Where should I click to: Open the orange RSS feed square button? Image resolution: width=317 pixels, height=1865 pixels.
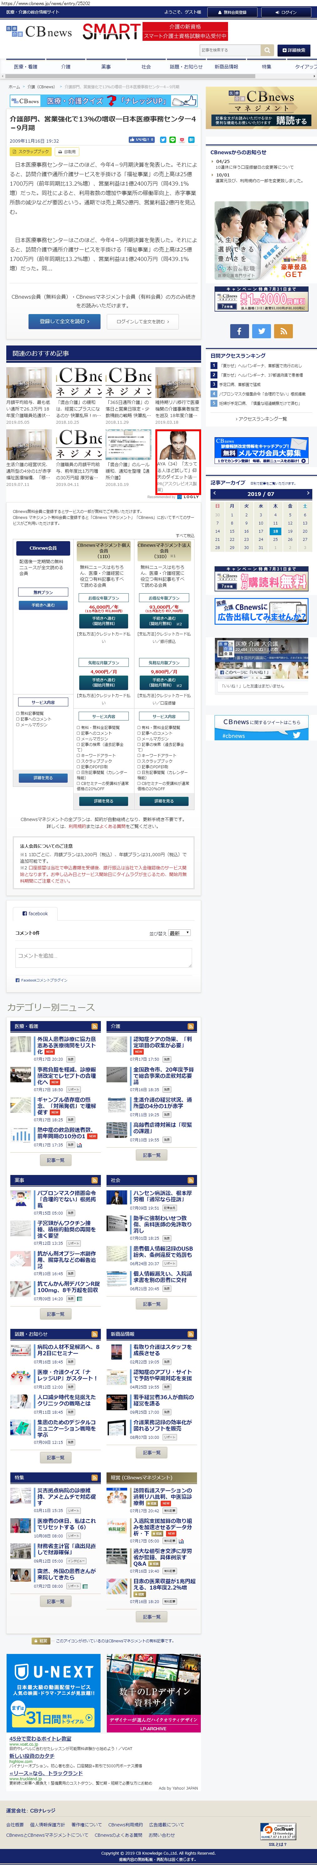[x=283, y=331]
